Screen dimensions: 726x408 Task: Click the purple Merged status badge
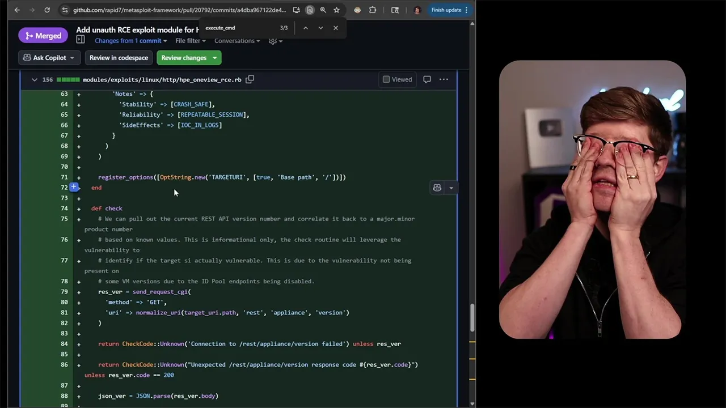[43, 36]
